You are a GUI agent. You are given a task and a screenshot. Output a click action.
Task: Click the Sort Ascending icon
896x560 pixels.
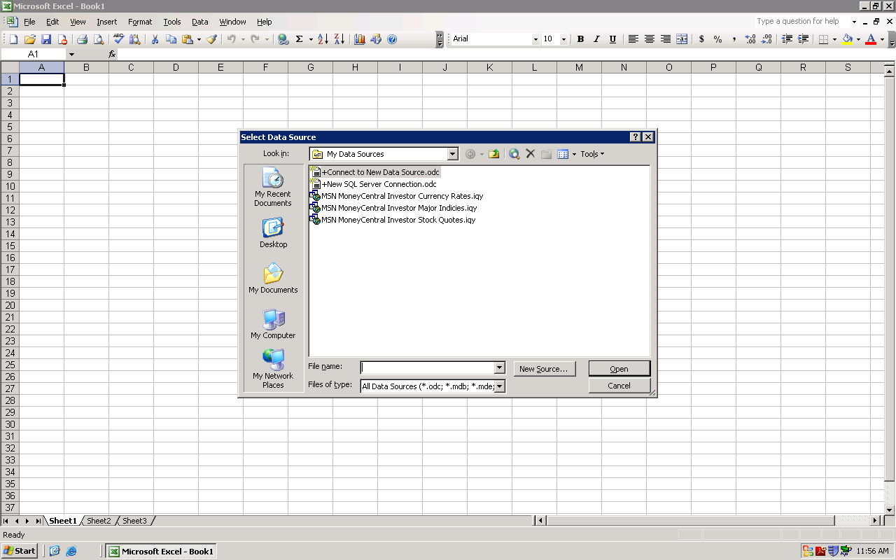(323, 39)
